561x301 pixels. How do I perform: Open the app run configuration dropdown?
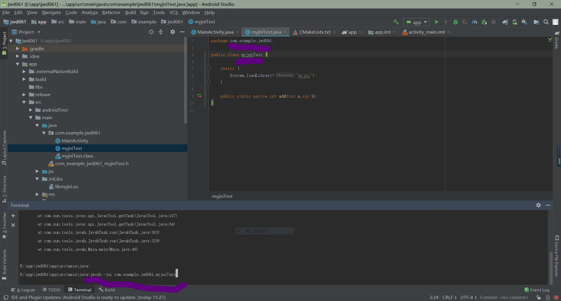click(x=416, y=22)
